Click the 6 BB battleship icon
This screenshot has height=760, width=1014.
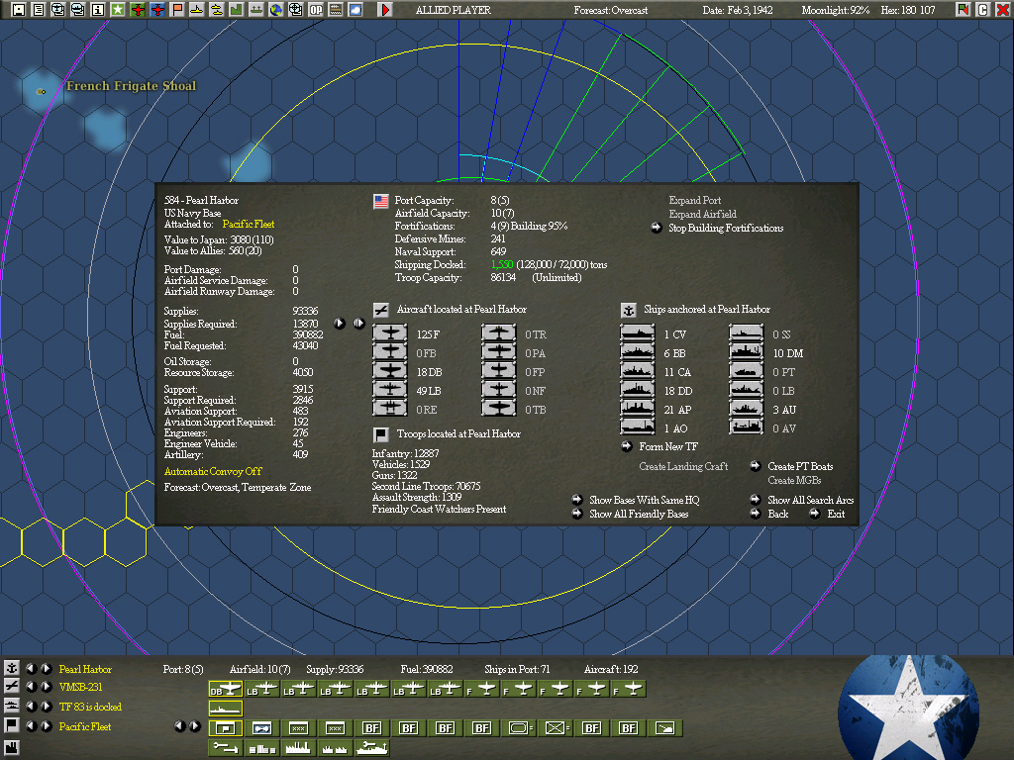click(637, 352)
